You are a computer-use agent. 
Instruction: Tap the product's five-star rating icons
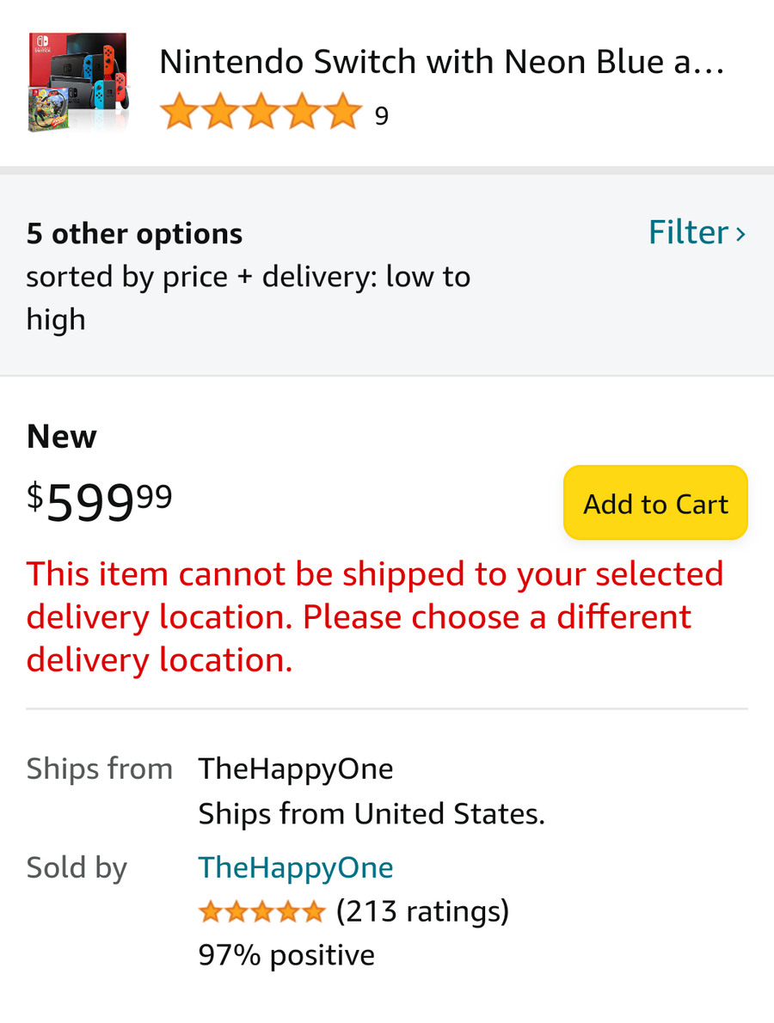click(261, 112)
